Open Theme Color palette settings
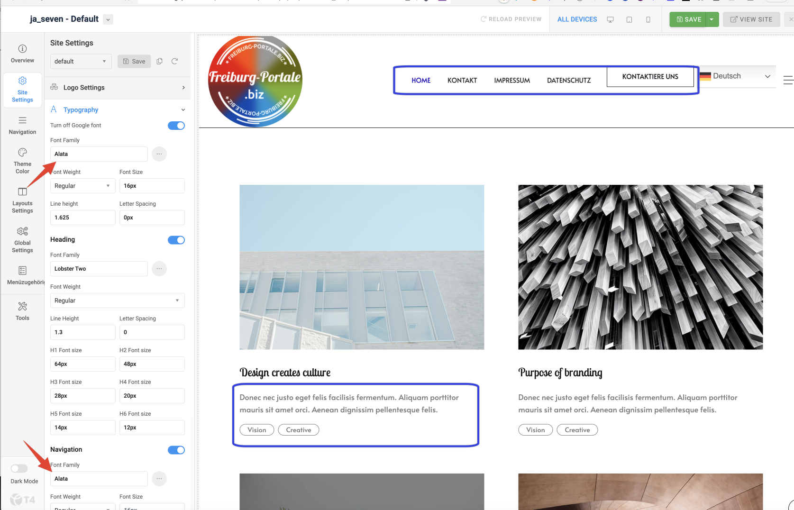 pyautogui.click(x=22, y=160)
